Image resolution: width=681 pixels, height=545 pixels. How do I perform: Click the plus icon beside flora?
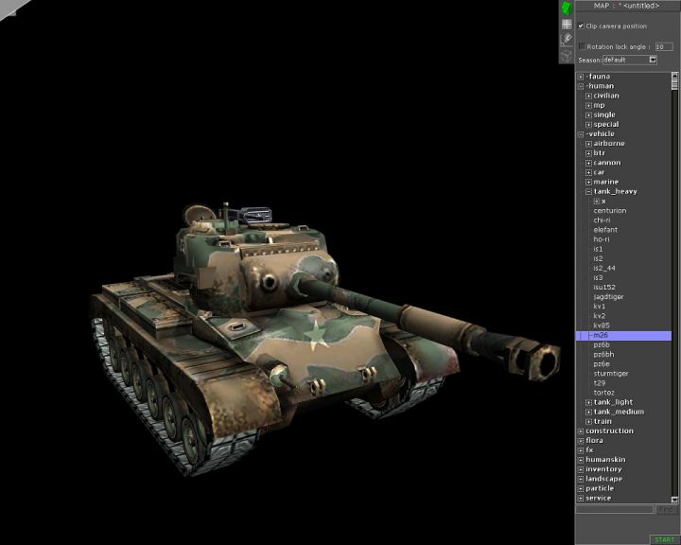pyautogui.click(x=581, y=441)
